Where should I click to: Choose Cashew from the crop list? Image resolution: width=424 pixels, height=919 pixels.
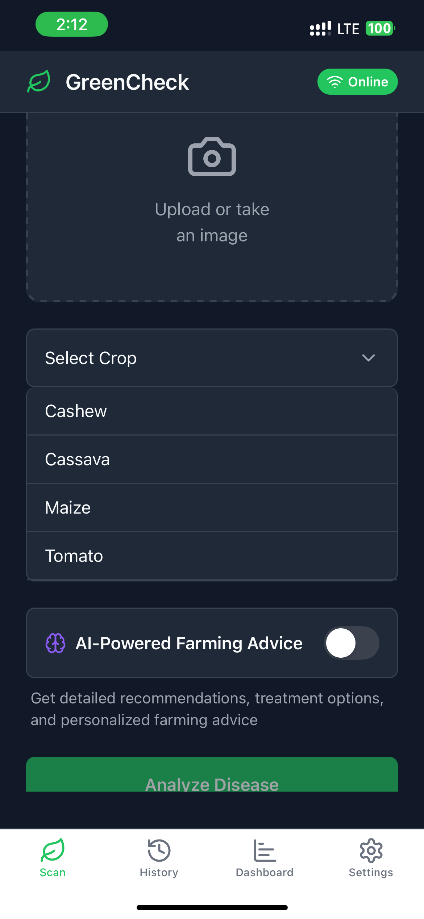click(x=212, y=411)
